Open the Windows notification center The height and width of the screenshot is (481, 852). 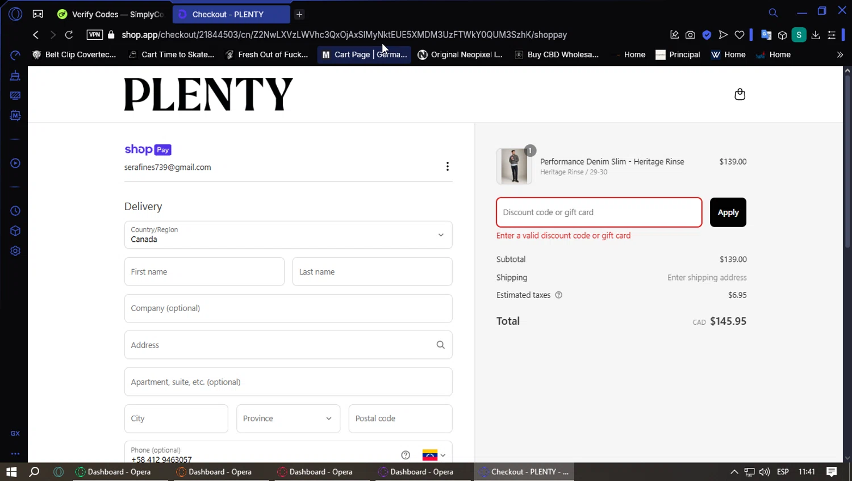tap(832, 471)
